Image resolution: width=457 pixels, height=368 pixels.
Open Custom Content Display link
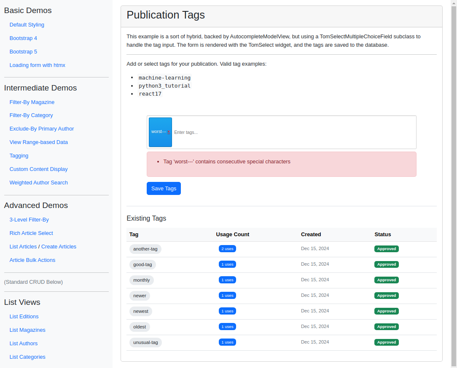point(38,169)
